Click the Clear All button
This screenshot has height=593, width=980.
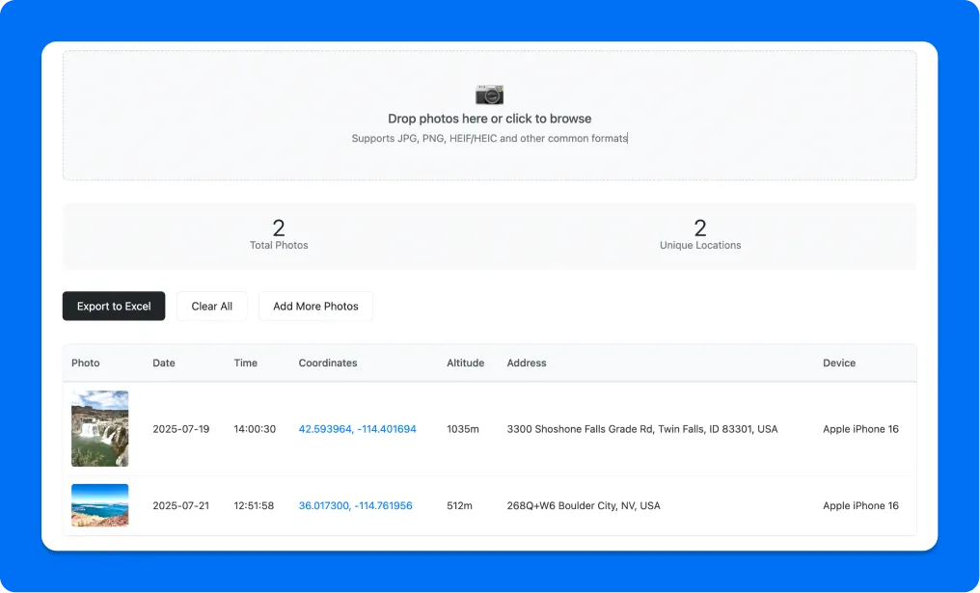click(x=211, y=306)
